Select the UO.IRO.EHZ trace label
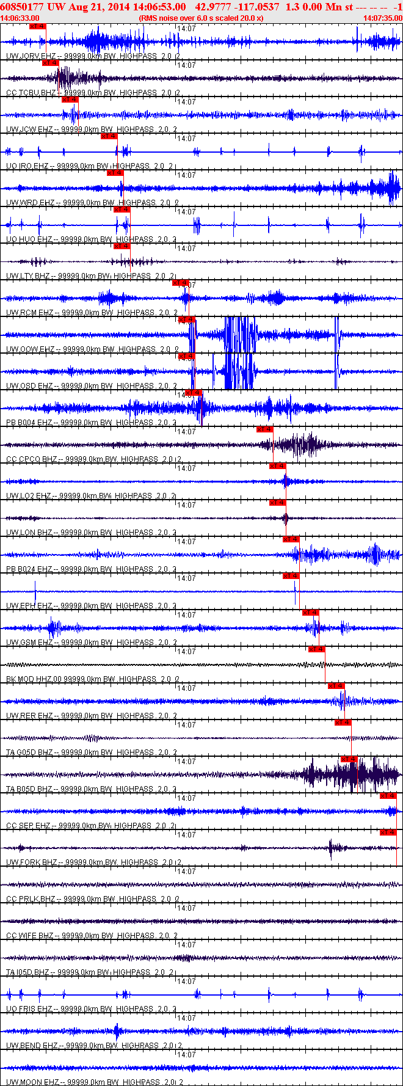403x1086 pixels. point(27,166)
